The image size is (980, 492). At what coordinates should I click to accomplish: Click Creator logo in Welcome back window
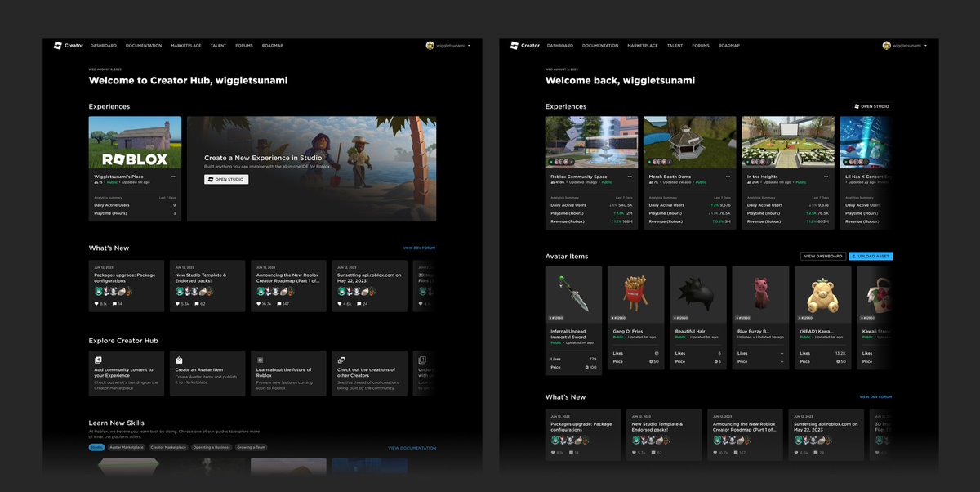525,46
